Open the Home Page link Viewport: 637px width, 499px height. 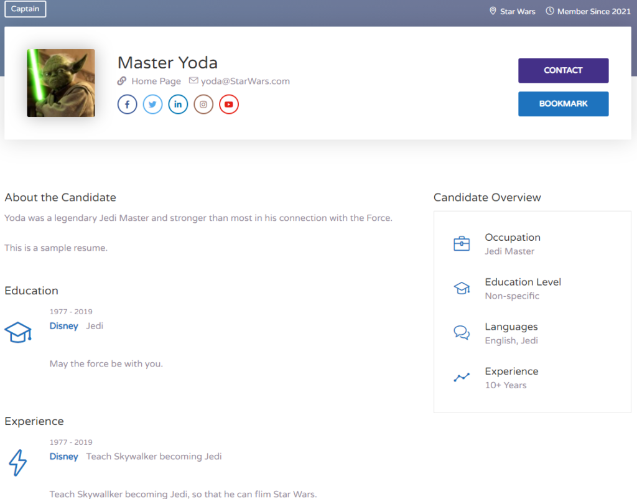coord(156,82)
